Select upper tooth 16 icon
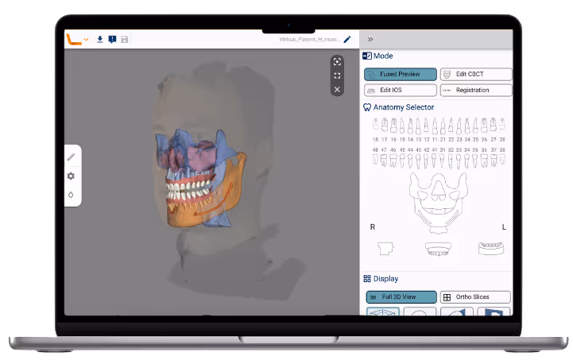Viewport: 573px width, 364px height. (393, 125)
